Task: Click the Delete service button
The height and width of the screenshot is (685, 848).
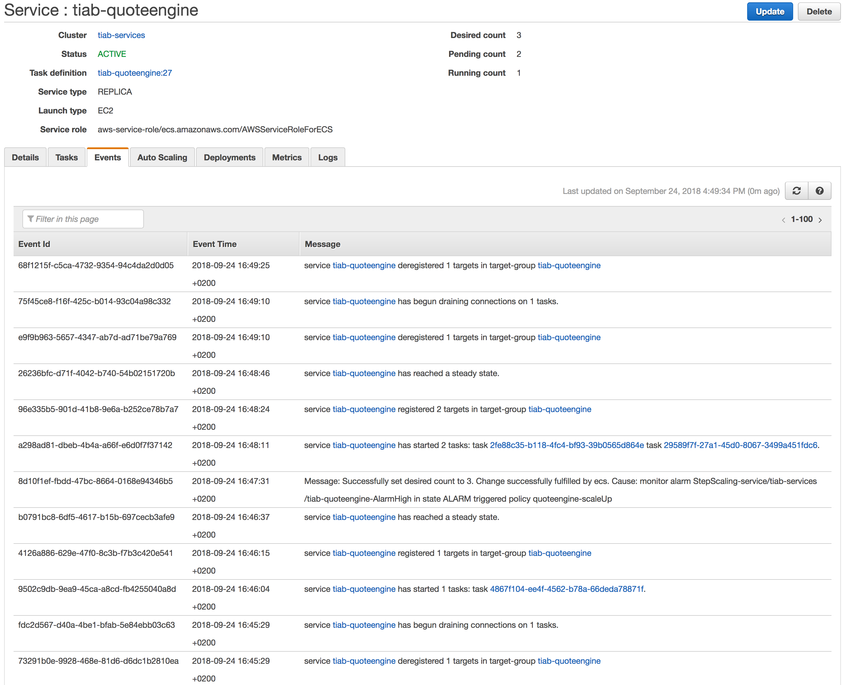Action: click(x=819, y=11)
